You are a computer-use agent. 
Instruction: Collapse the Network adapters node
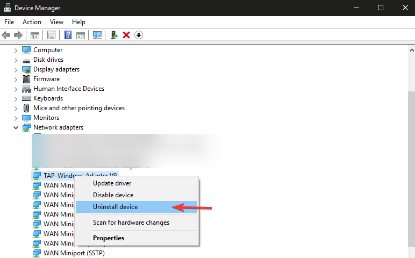[x=16, y=128]
